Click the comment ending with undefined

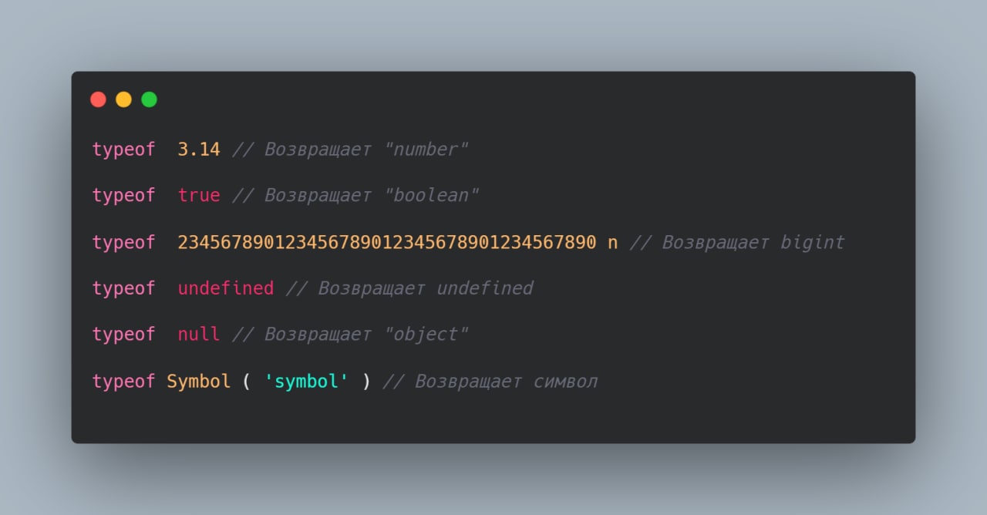point(409,288)
